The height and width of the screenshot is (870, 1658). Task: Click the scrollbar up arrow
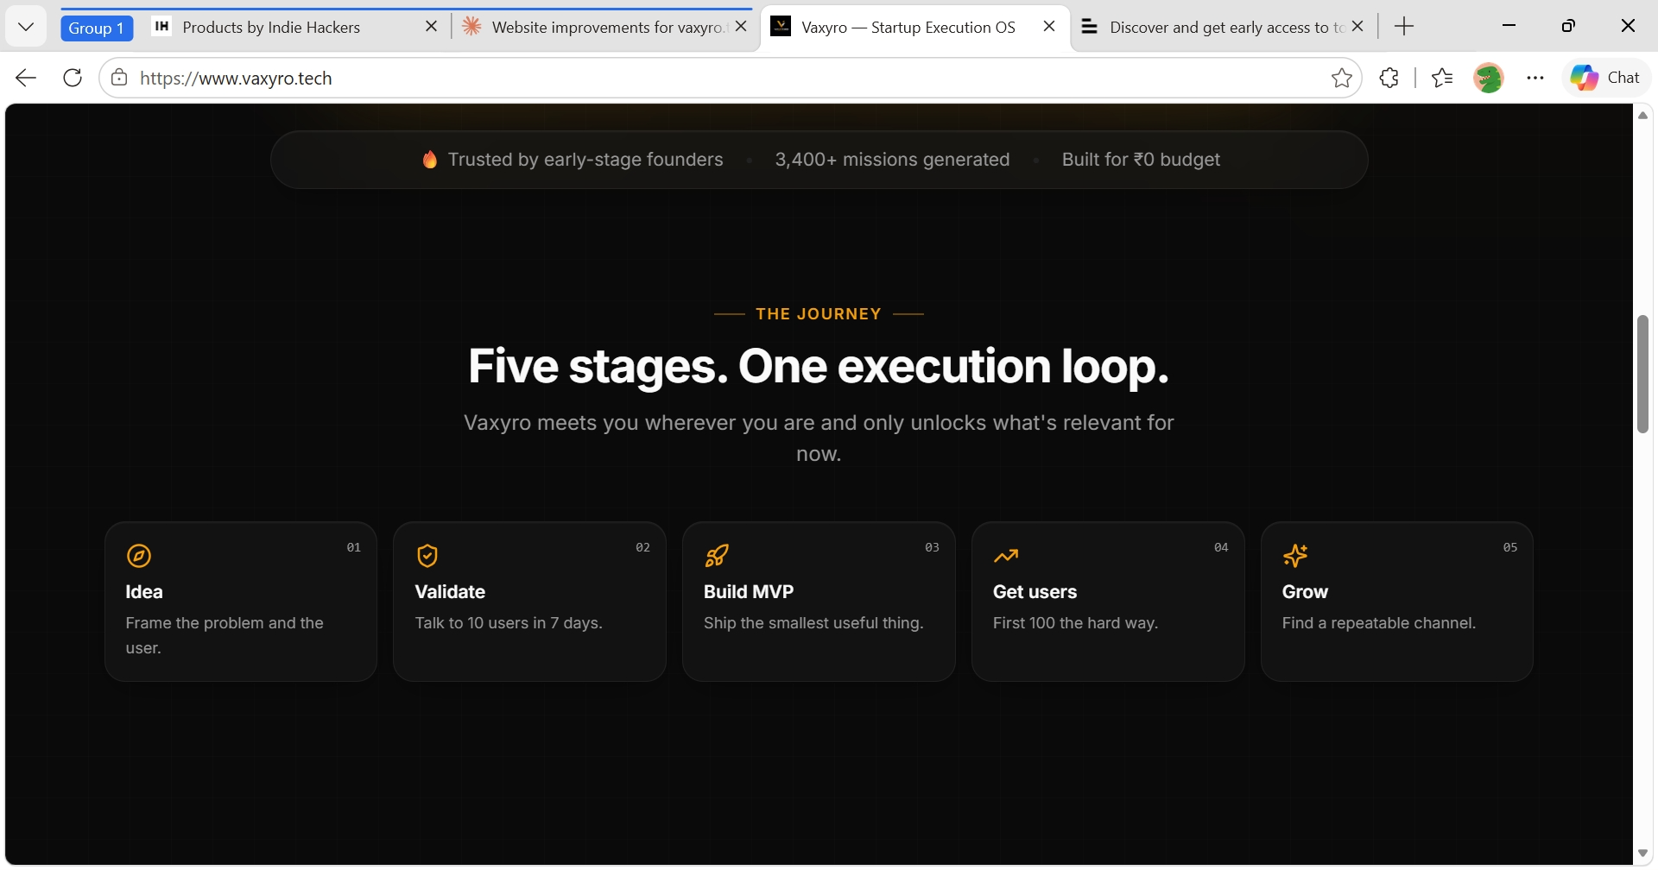pos(1642,115)
